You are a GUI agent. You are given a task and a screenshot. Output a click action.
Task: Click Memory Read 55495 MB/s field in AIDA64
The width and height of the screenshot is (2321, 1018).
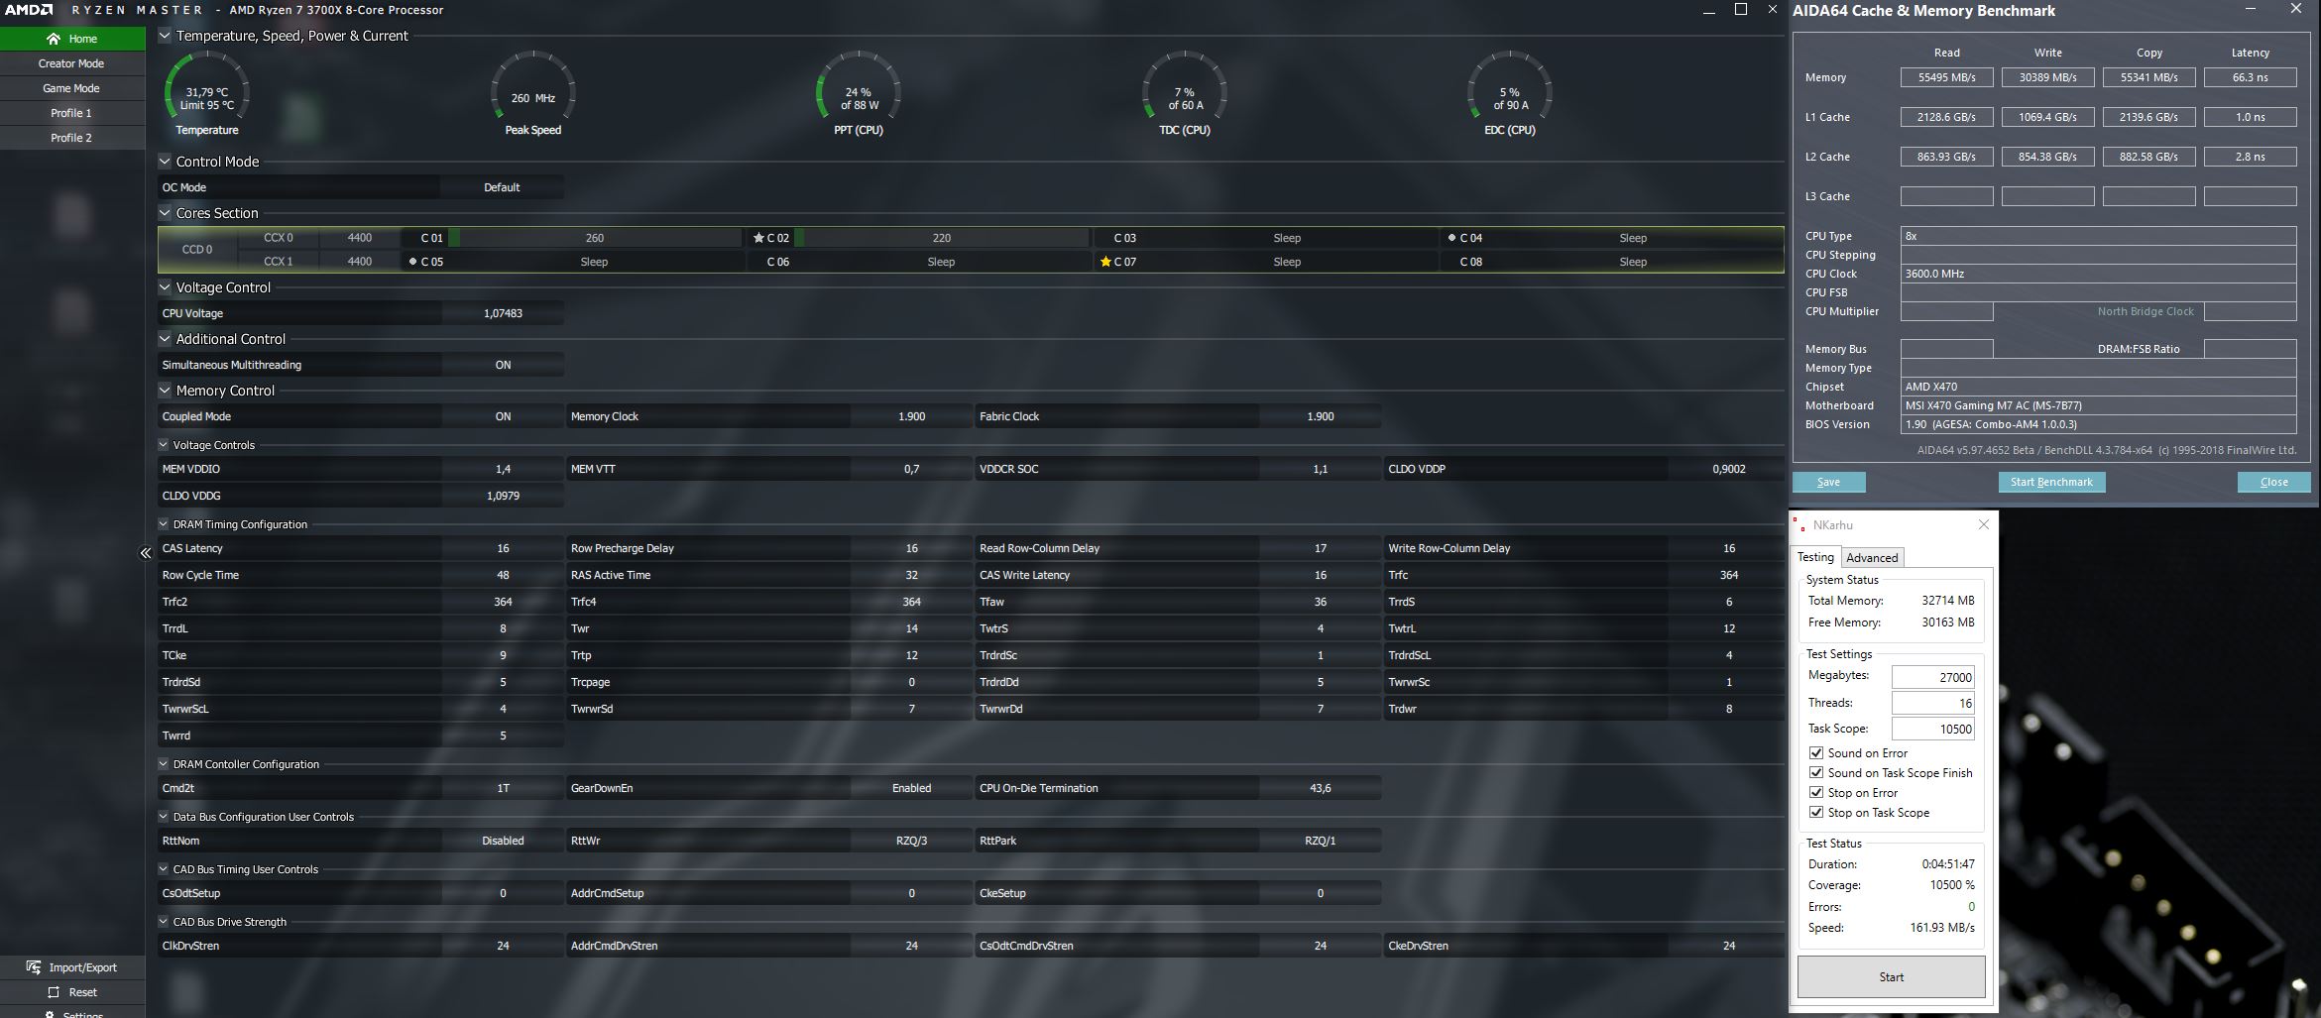1946,77
